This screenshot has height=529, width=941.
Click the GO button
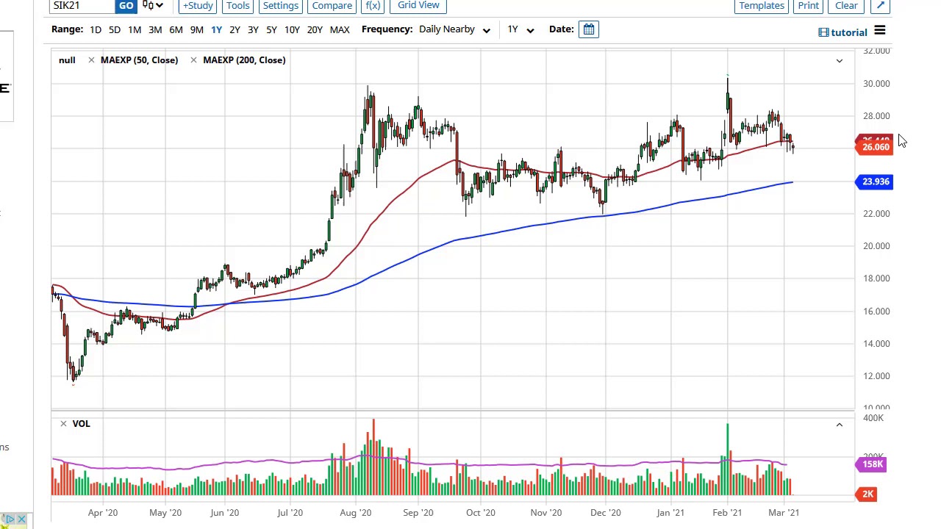tap(126, 6)
